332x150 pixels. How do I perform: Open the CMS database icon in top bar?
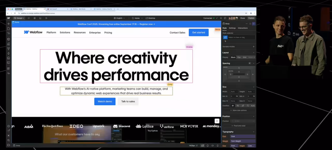pos(35,18)
